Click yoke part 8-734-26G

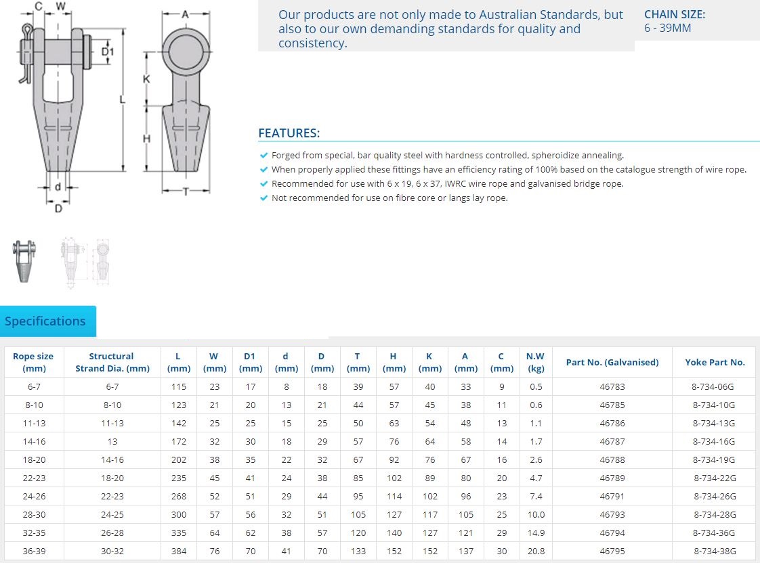coord(715,496)
